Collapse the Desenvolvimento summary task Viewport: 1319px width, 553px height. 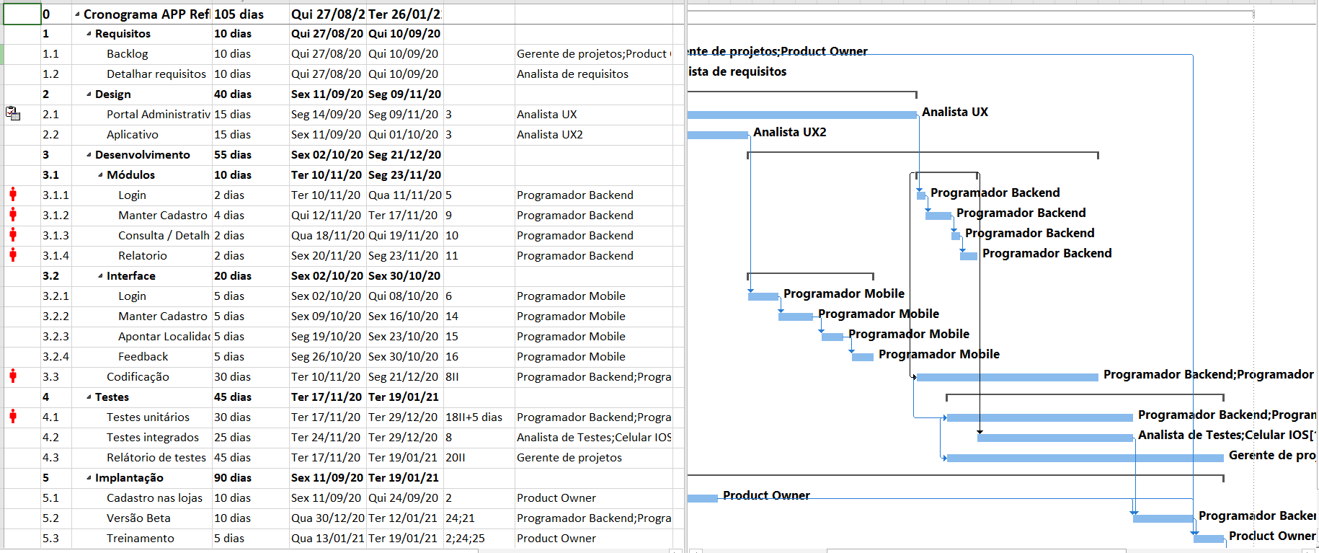point(89,155)
